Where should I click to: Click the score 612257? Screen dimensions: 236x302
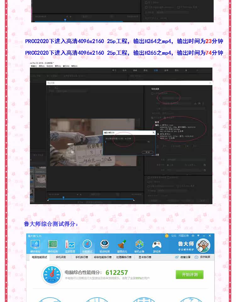click(x=117, y=272)
